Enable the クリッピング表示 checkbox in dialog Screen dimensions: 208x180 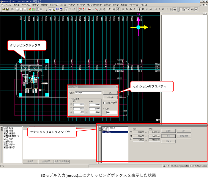tap(104, 103)
